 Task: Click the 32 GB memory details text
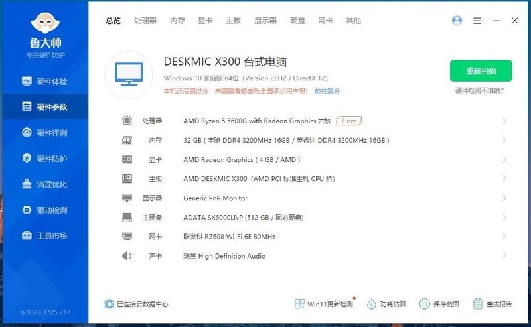pos(286,140)
